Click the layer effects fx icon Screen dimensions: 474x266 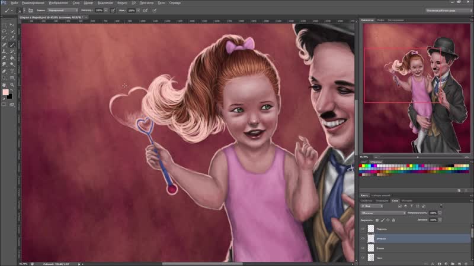[x=433, y=264]
